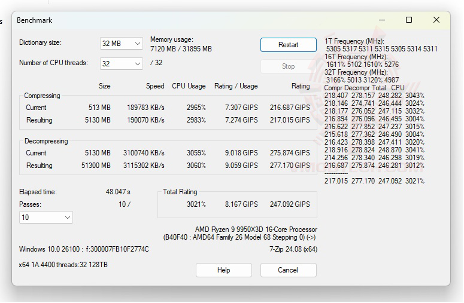The image size is (464, 303).
Task: Click the 8.167 GIPS total rating value
Action: coord(241,204)
